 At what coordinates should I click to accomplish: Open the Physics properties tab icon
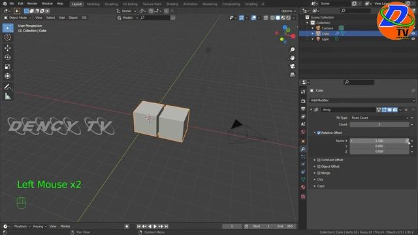click(x=303, y=164)
